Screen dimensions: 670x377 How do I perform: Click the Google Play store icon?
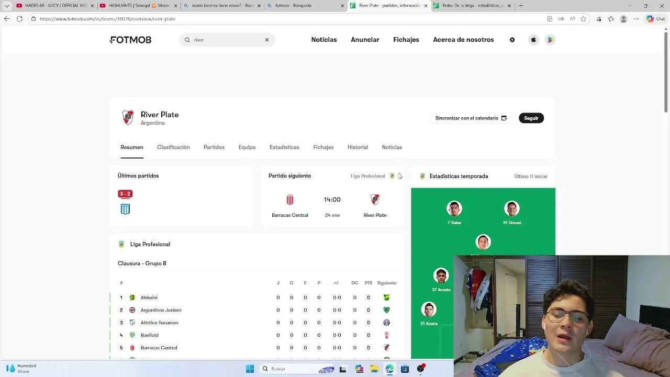click(x=550, y=40)
